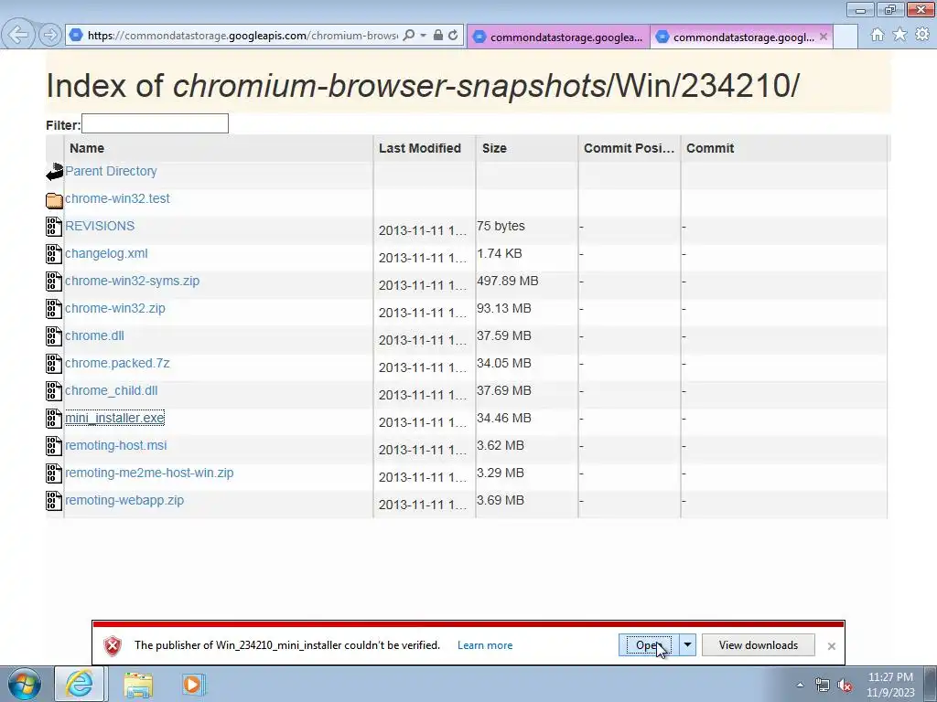The image size is (937, 702).
Task: Click the file icon beside remoting-webapp.zip
Action: pos(54,502)
